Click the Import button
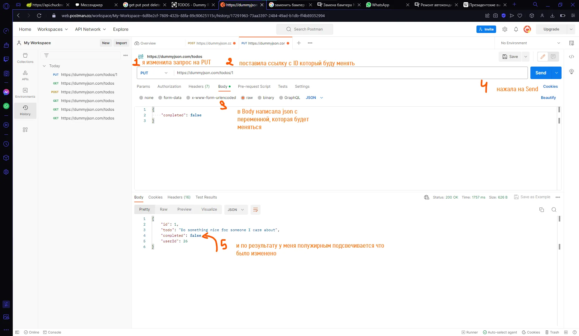Screen dimensions: 579x336 [x=121, y=43]
